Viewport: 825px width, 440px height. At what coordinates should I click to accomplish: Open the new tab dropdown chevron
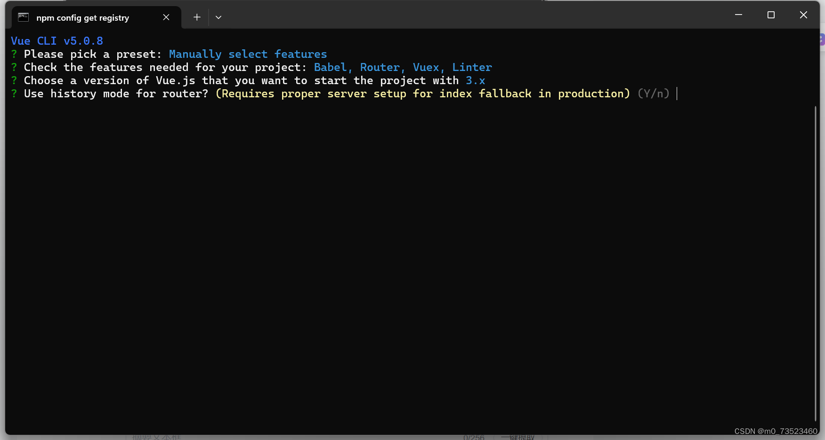tap(218, 17)
